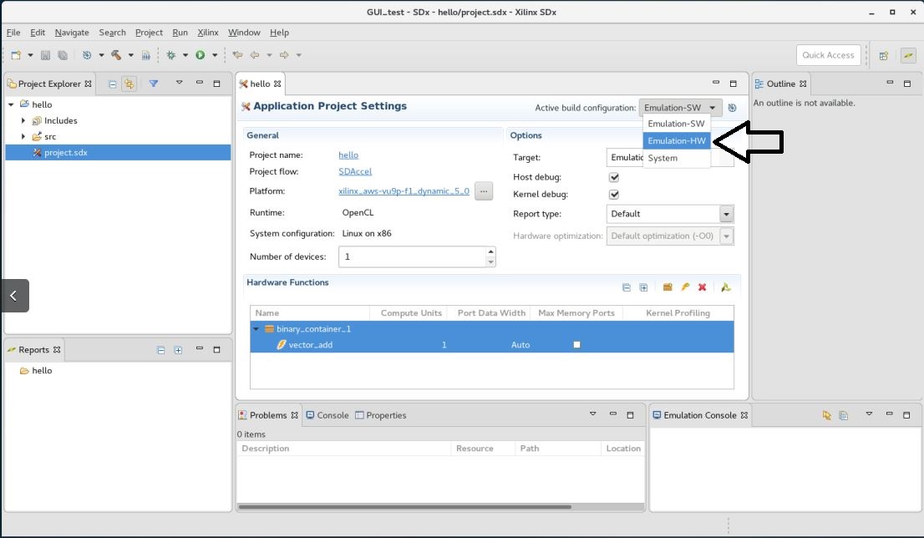Select the vector_add function row
The width and height of the screenshot is (924, 538).
point(491,345)
